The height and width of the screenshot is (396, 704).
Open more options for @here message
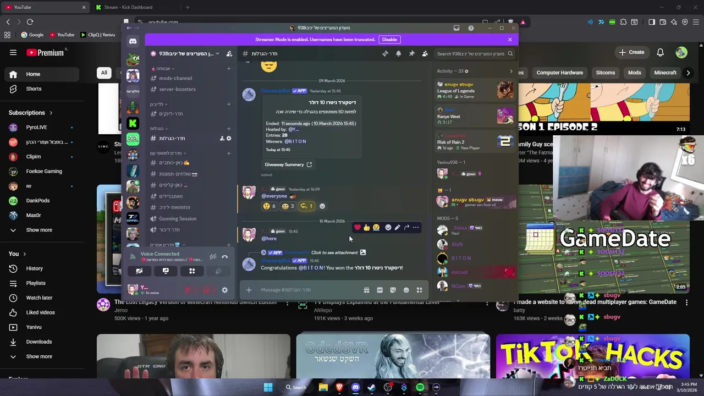(416, 227)
